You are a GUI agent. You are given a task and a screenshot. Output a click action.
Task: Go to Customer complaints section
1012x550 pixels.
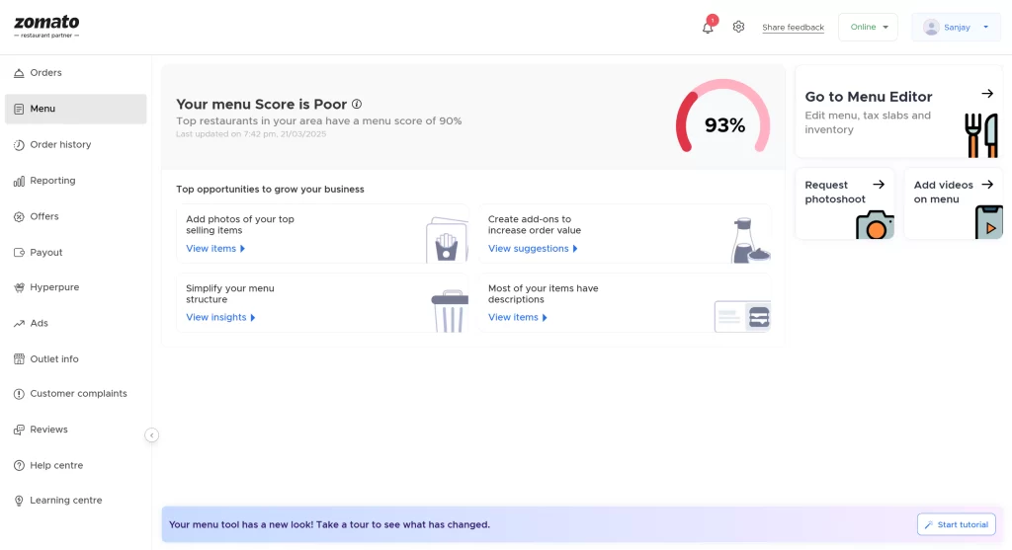point(78,394)
